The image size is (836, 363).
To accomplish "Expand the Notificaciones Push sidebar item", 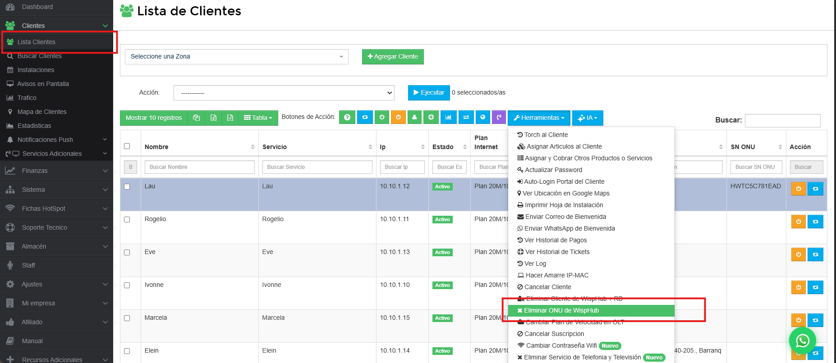I will (56, 140).
